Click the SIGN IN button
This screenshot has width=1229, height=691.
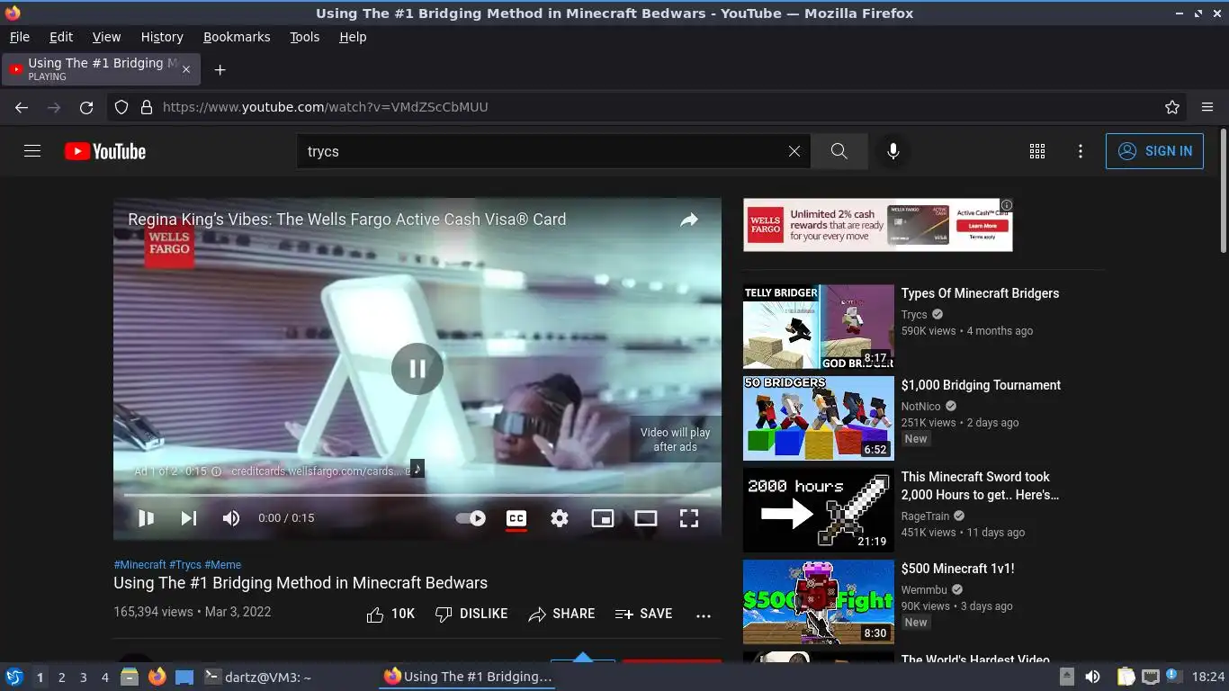(1154, 151)
